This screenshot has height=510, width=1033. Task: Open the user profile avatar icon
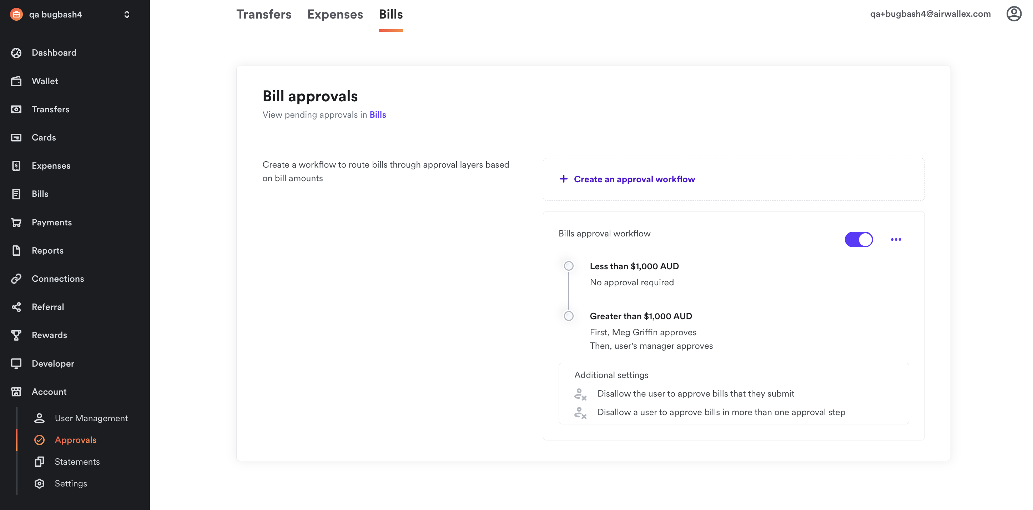[1014, 14]
